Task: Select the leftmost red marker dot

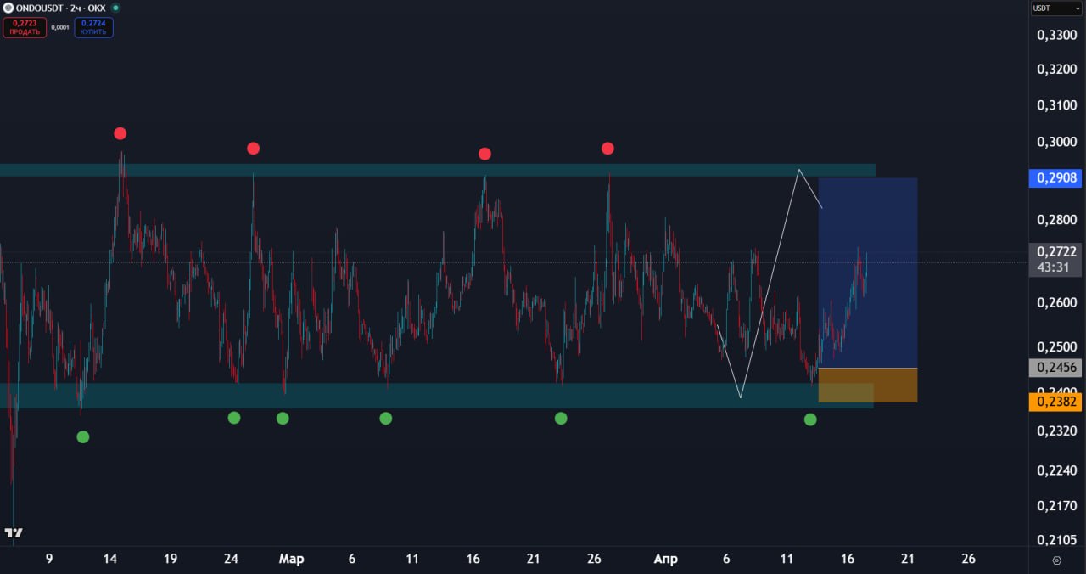Action: click(x=120, y=133)
